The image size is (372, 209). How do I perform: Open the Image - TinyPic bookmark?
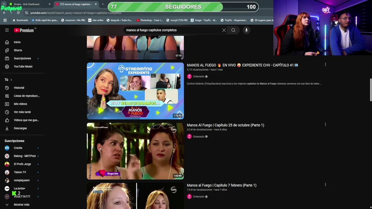[203, 20]
